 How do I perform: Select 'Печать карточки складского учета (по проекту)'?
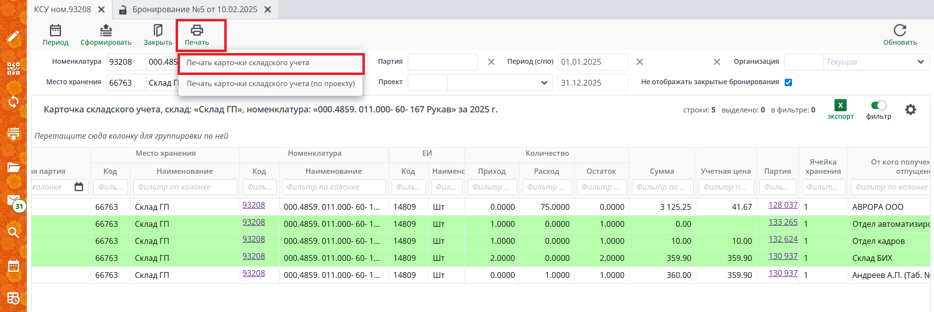pyautogui.click(x=270, y=84)
